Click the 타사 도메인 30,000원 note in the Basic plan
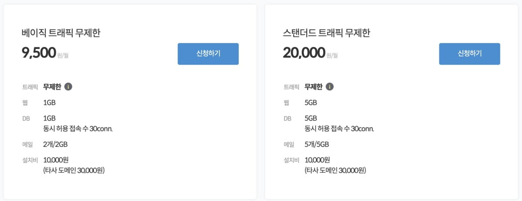Viewport: 522px width, 201px height. 74,170
